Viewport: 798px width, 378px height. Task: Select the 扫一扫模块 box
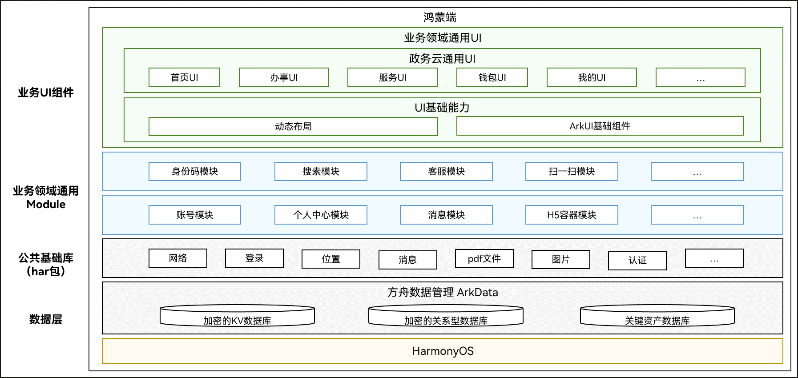(x=572, y=171)
